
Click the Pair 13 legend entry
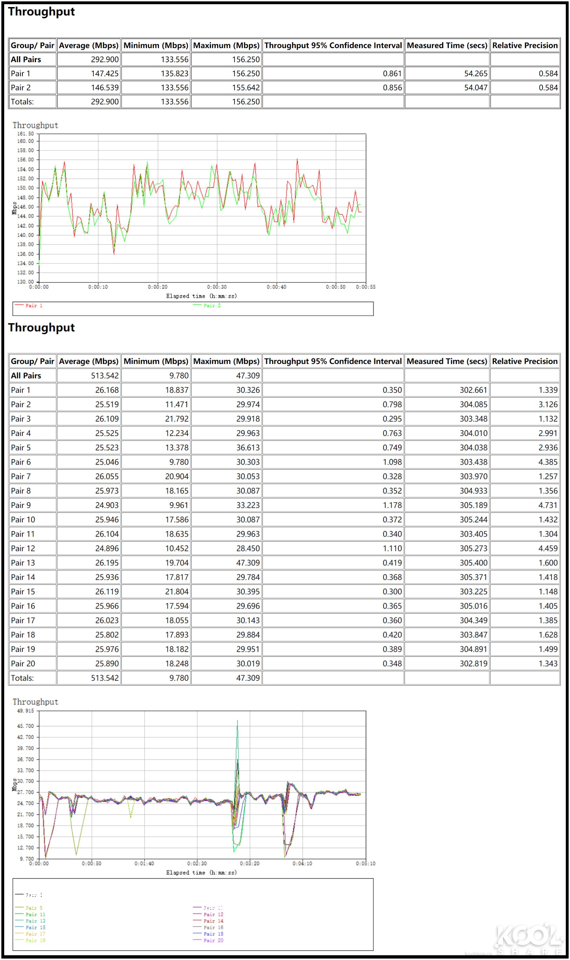pyautogui.click(x=34, y=921)
